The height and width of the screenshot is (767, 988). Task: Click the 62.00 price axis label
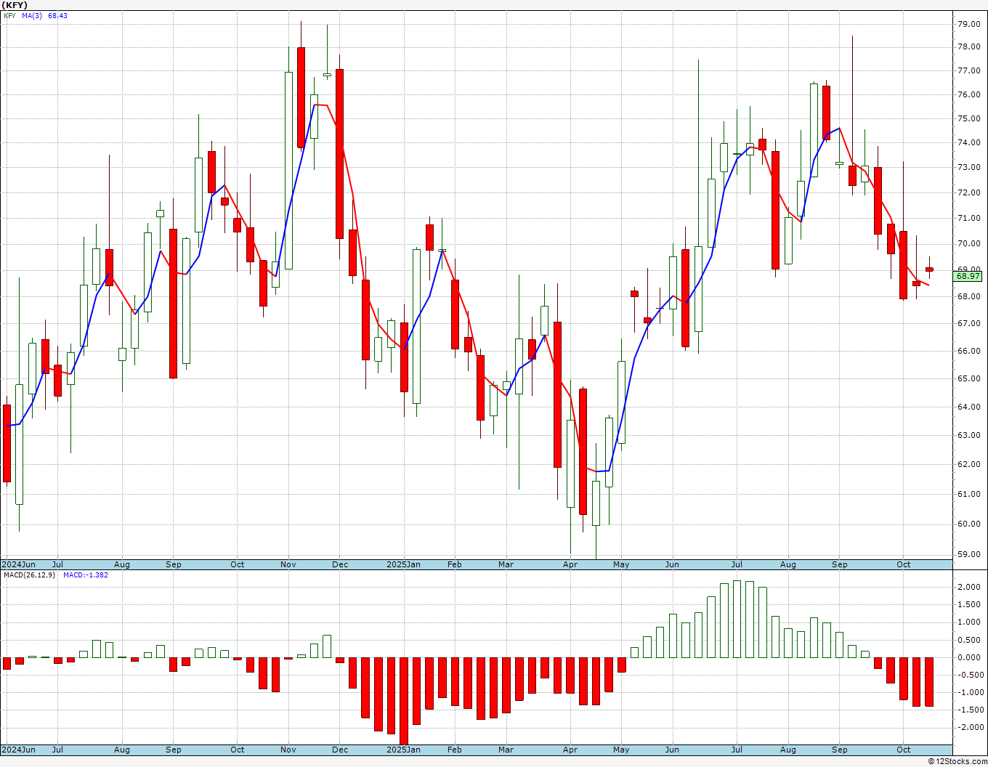click(968, 464)
